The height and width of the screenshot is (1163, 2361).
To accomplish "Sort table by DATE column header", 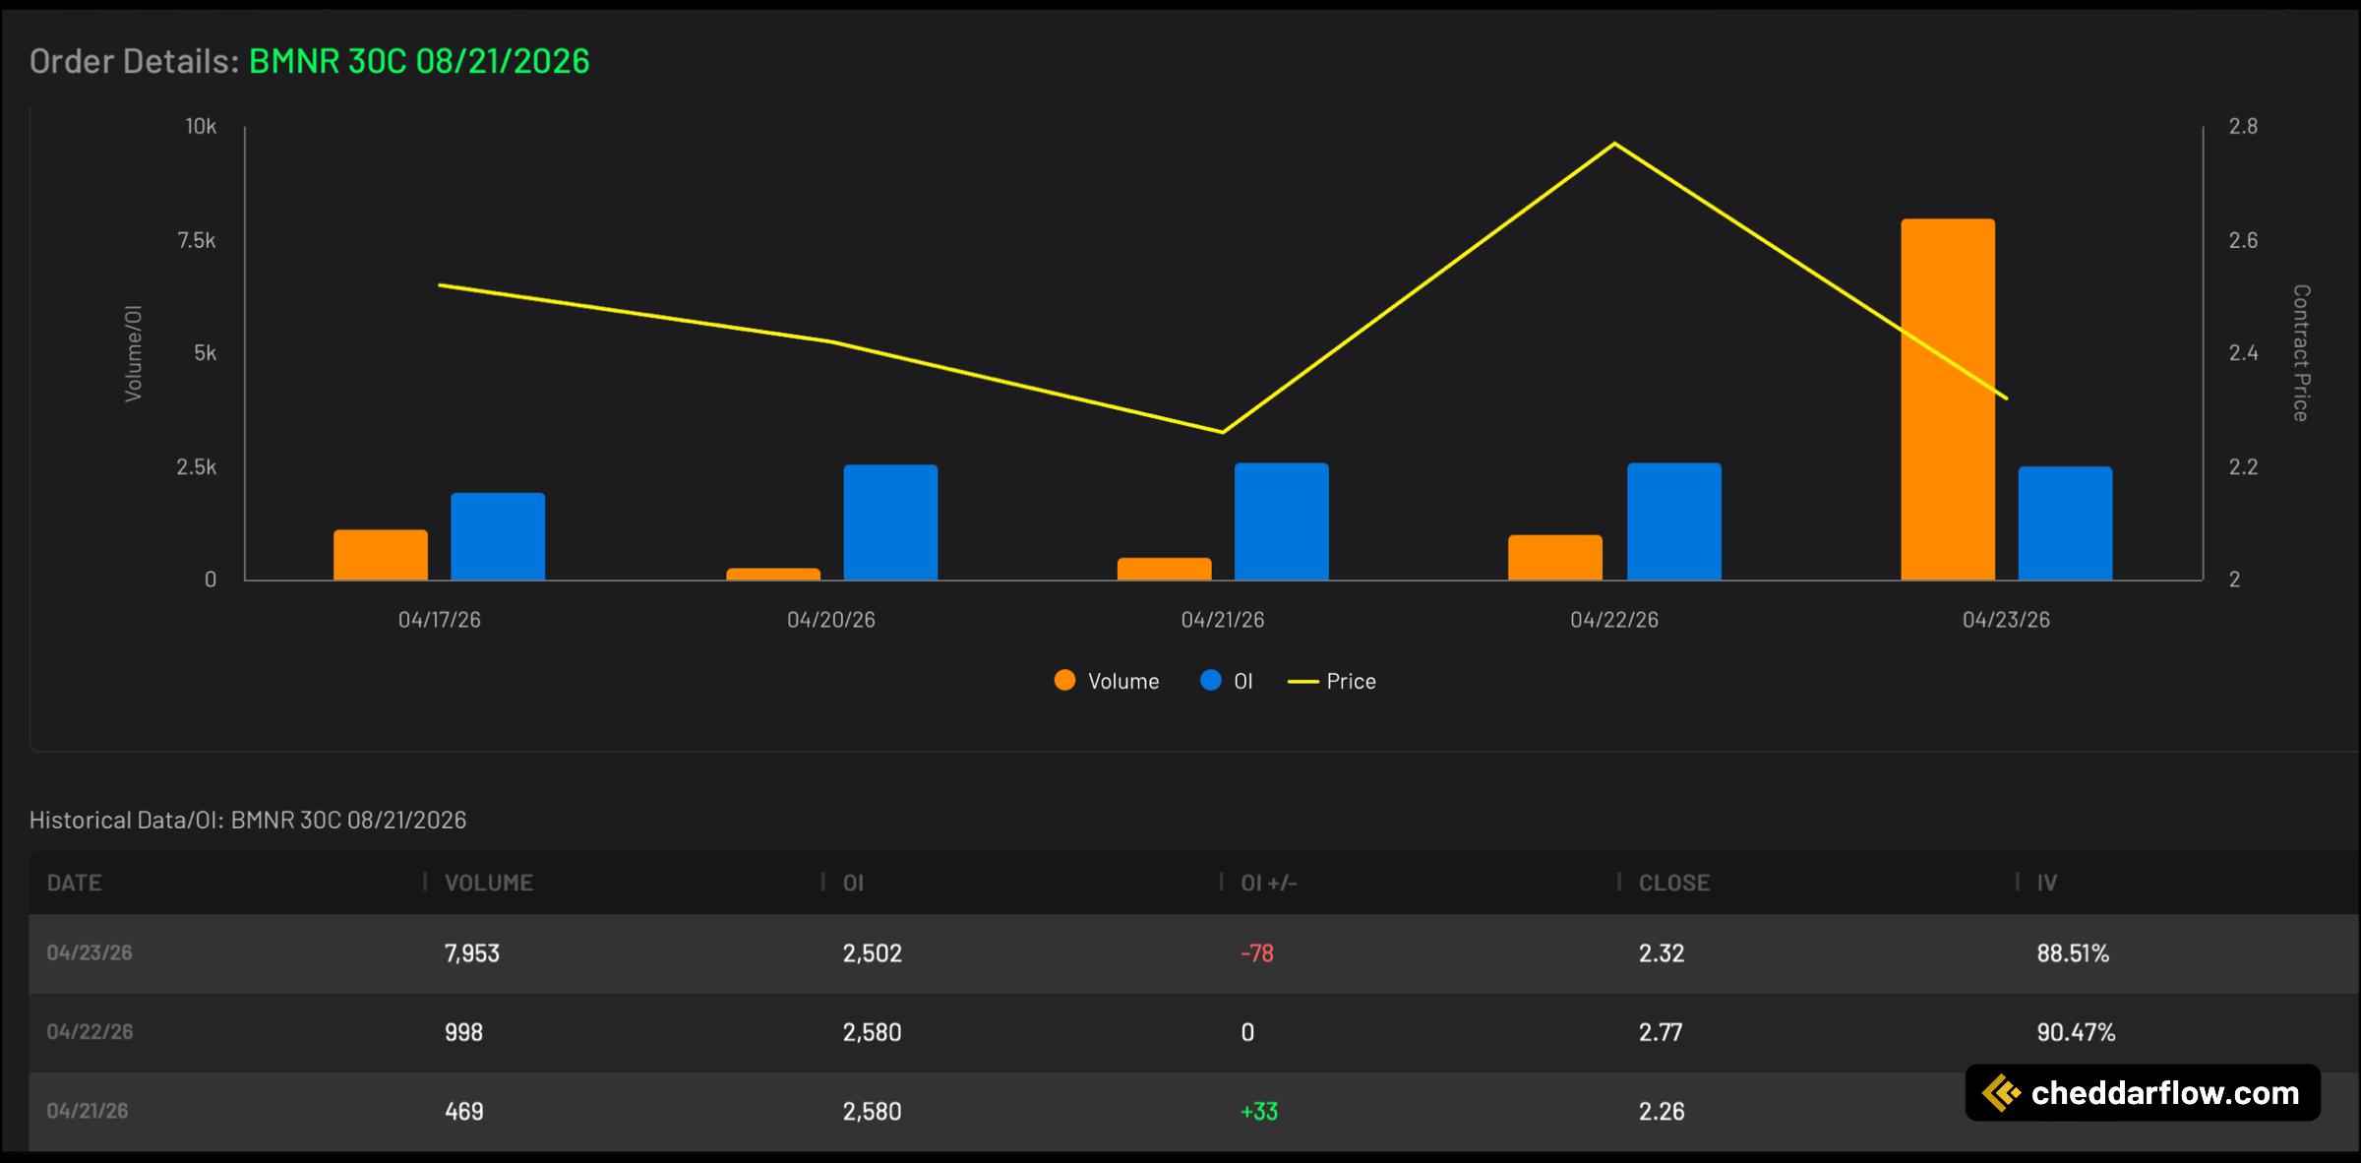I will [x=75, y=883].
